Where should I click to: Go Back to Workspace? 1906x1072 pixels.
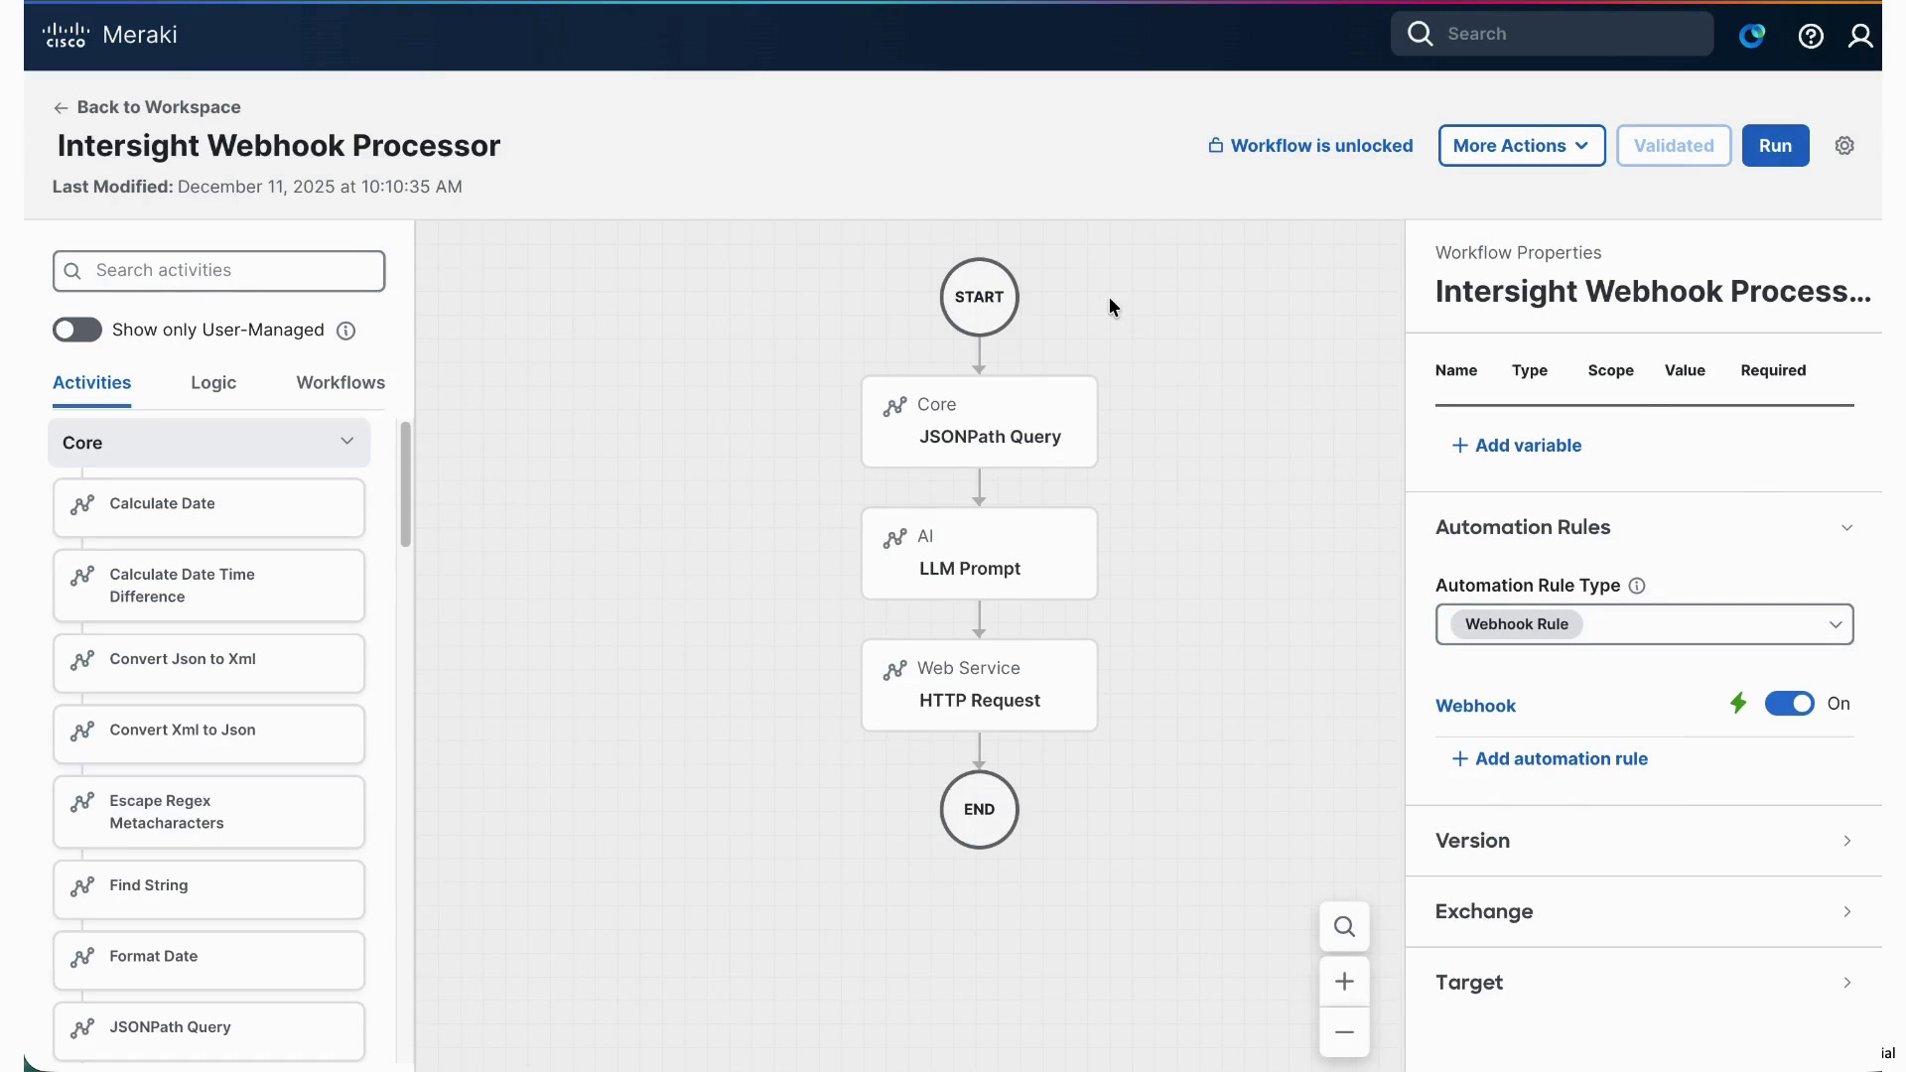click(x=147, y=107)
